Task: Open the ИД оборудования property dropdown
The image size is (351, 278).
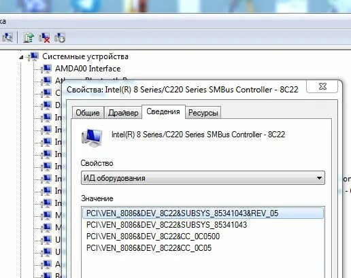Action: (203, 178)
